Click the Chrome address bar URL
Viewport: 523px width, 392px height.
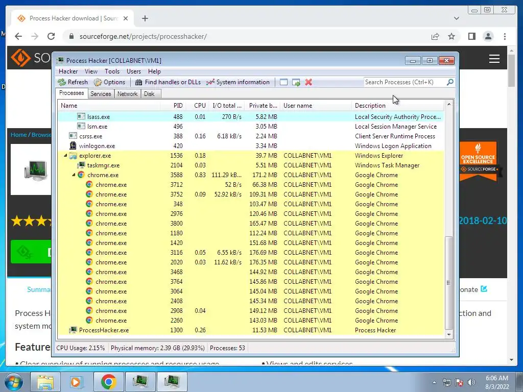click(x=143, y=36)
